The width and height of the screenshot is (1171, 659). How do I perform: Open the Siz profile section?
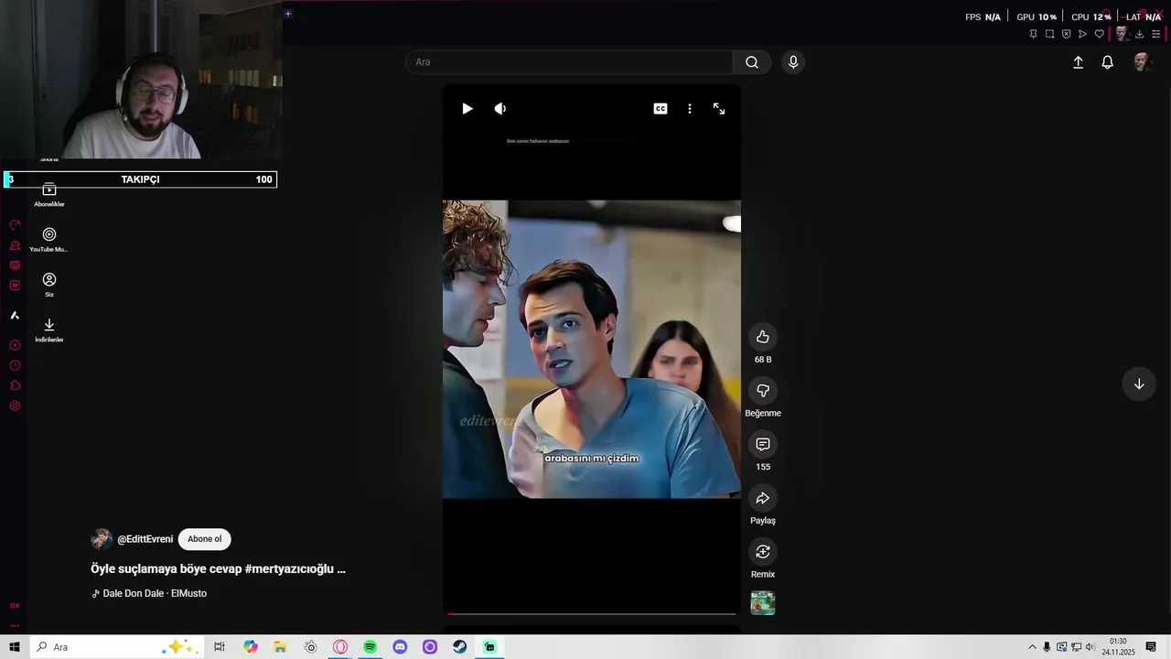pos(49,285)
